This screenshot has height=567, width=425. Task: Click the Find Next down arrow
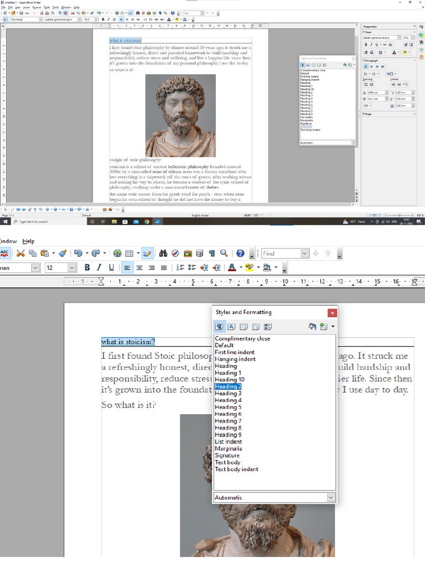316,254
